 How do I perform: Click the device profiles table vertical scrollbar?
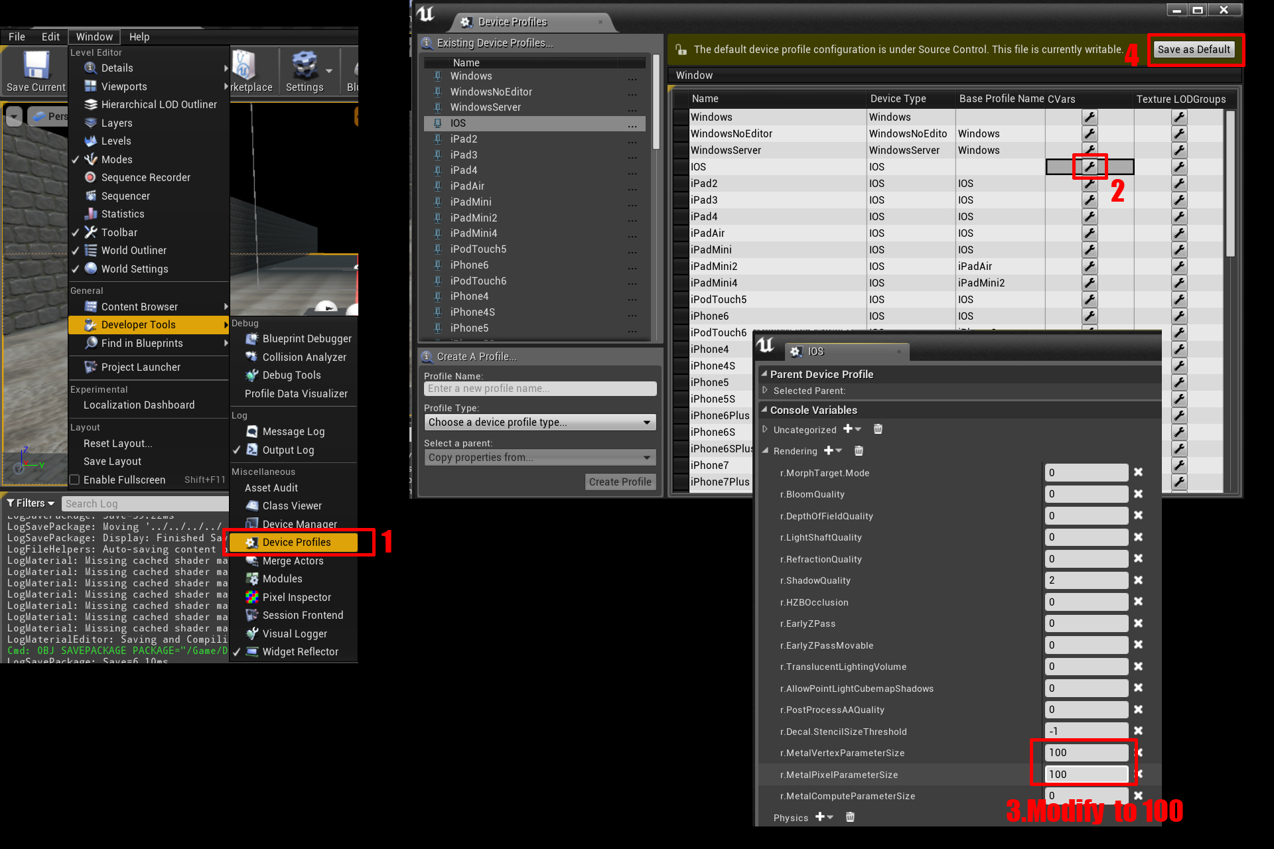pyautogui.click(x=1230, y=184)
